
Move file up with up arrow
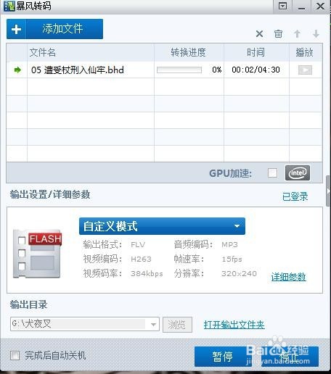tap(297, 34)
